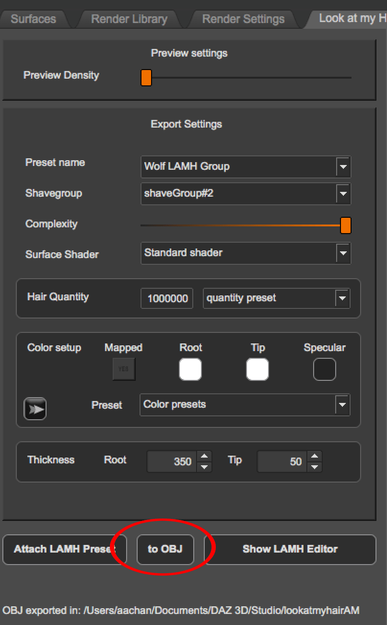Click the double-arrow color apply icon

(x=35, y=409)
